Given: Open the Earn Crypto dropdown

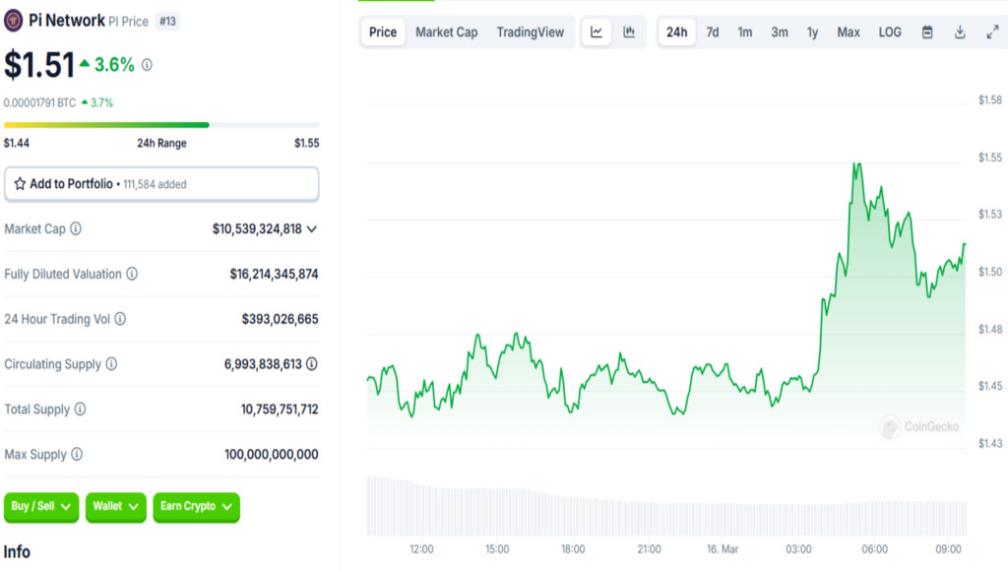Looking at the screenshot, I should pos(196,507).
